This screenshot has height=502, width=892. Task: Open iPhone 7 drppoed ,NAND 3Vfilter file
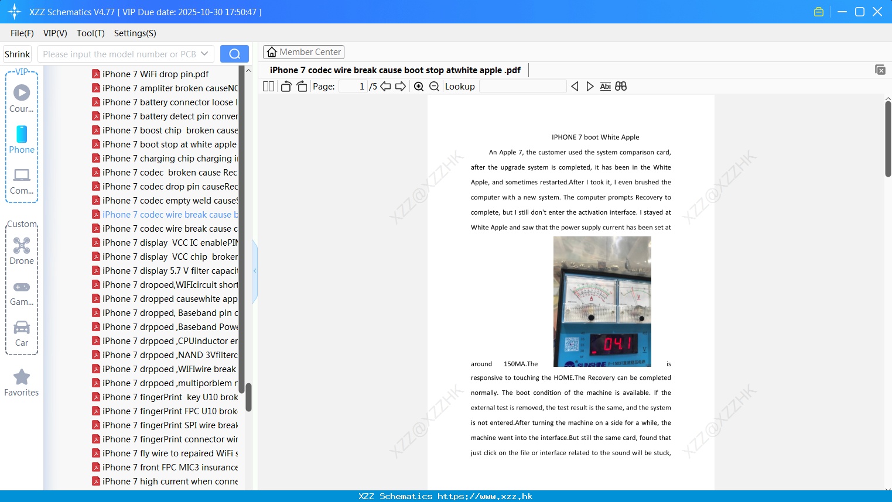point(164,355)
